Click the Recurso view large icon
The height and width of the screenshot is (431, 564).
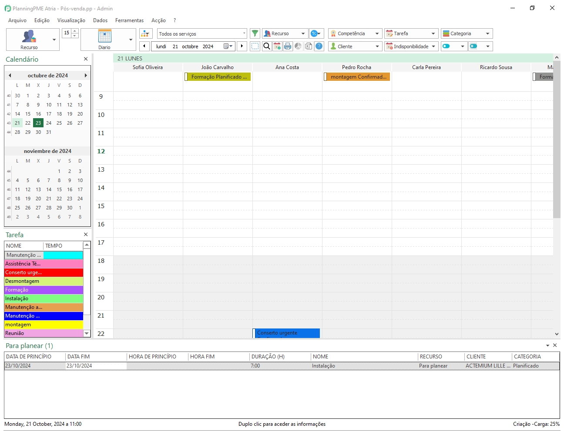(x=29, y=36)
